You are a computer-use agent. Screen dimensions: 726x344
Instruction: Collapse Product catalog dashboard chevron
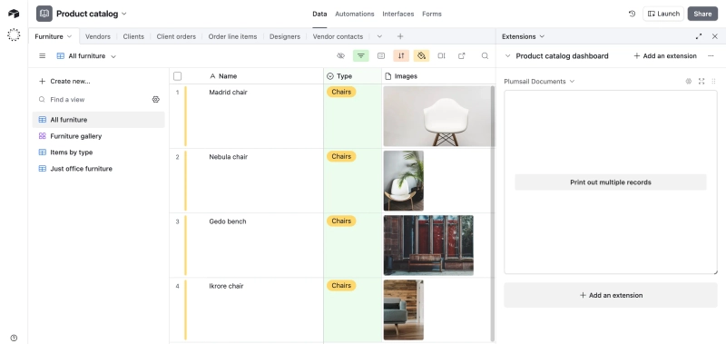[508, 56]
